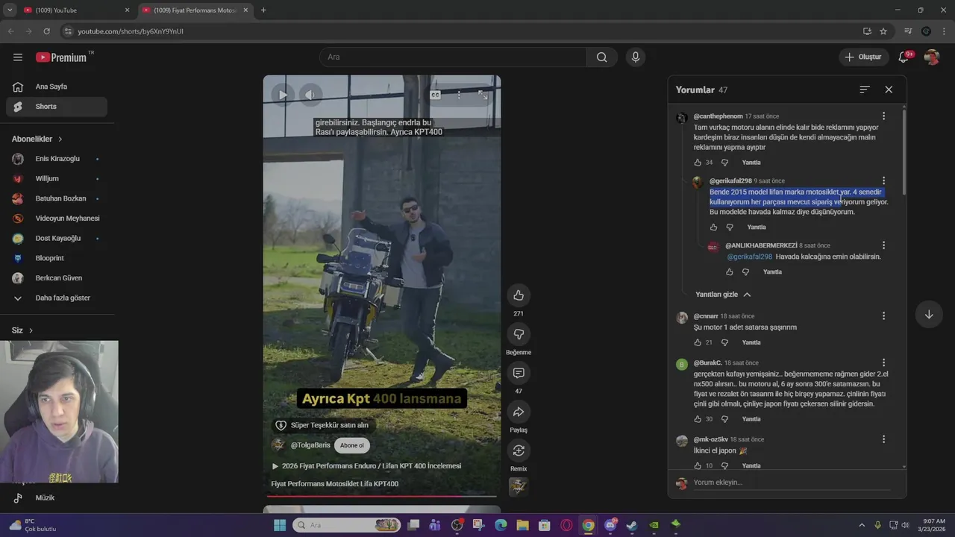Select Shorts in sidebar
This screenshot has height=537, width=955.
click(57, 107)
